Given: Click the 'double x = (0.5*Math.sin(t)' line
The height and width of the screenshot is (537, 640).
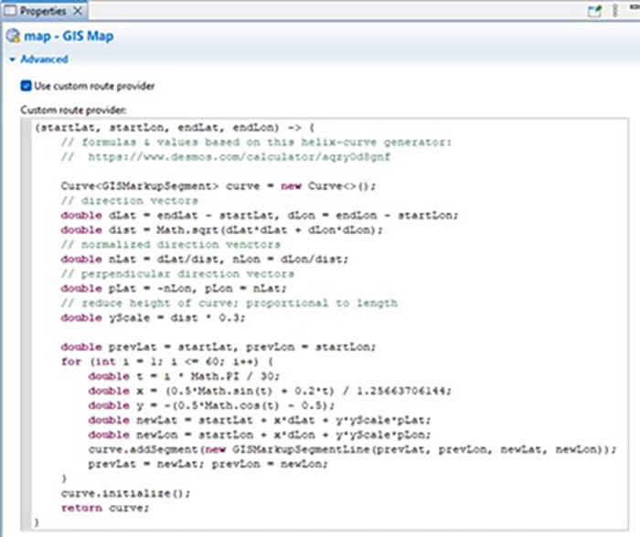Looking at the screenshot, I should pos(270,391).
